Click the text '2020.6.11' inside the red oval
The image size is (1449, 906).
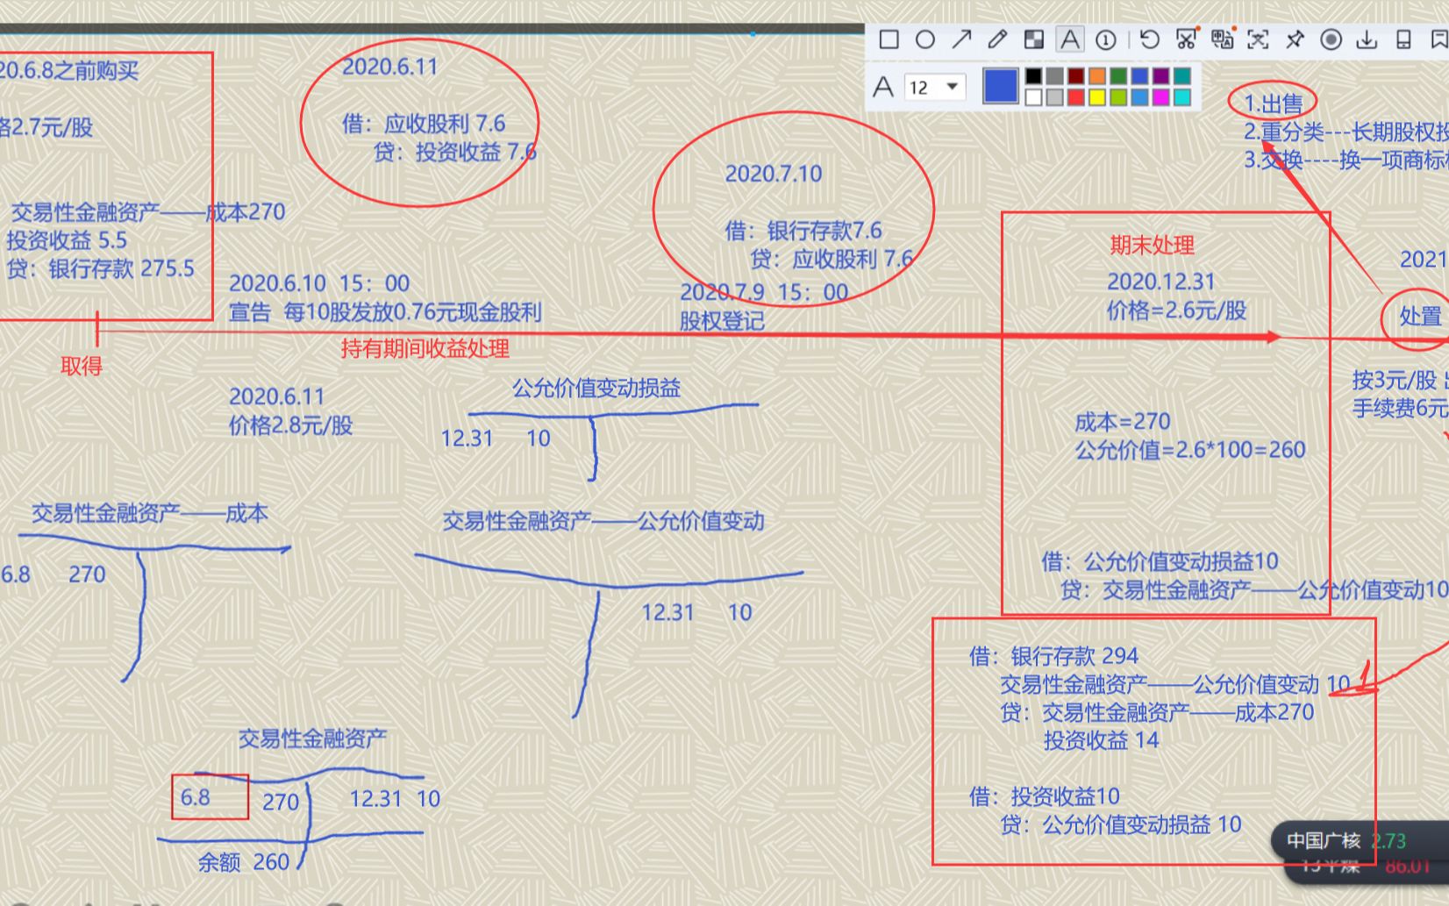389,67
